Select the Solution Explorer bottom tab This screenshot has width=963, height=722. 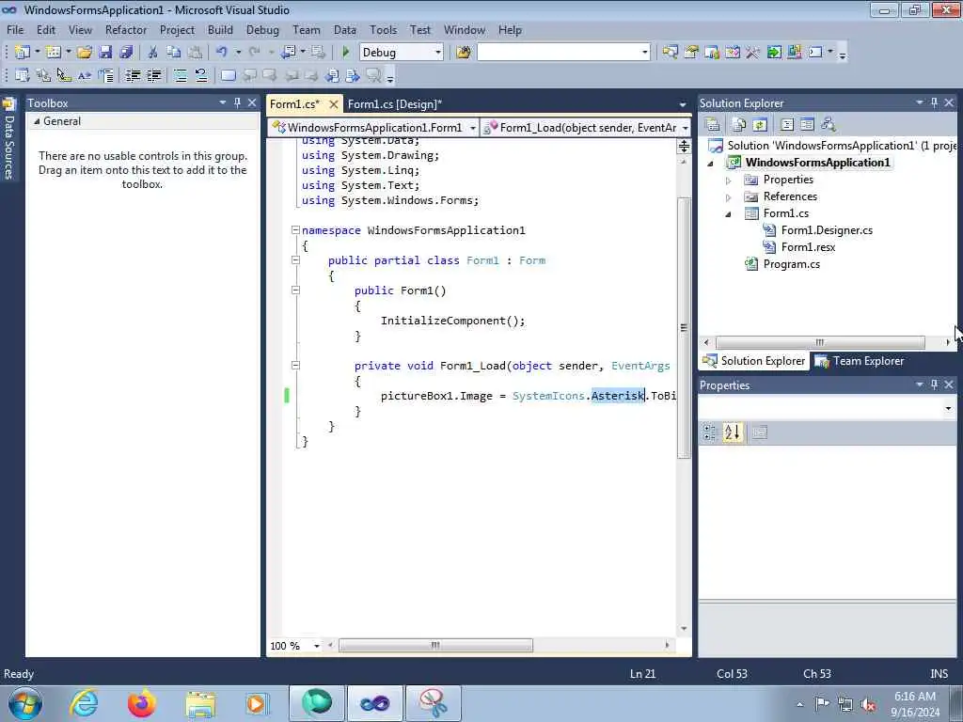point(754,361)
